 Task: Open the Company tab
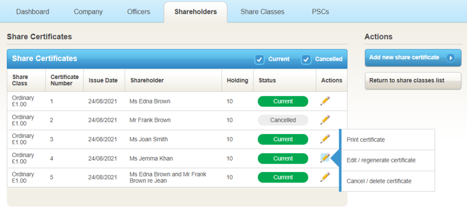coord(88,11)
